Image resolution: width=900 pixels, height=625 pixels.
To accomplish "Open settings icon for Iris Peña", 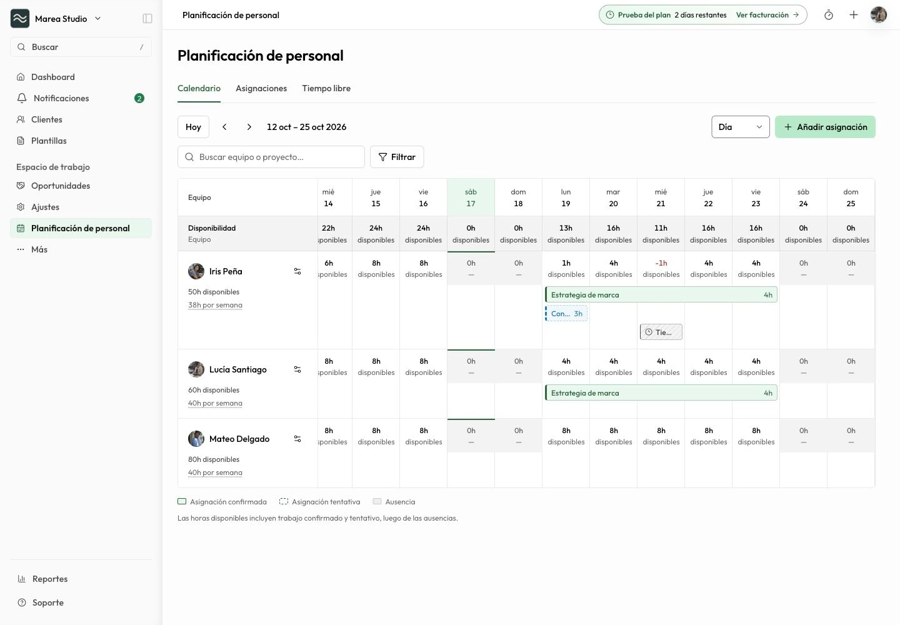I will [x=297, y=271].
